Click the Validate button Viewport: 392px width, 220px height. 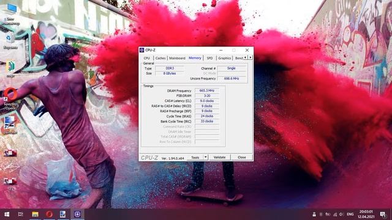click(x=219, y=158)
